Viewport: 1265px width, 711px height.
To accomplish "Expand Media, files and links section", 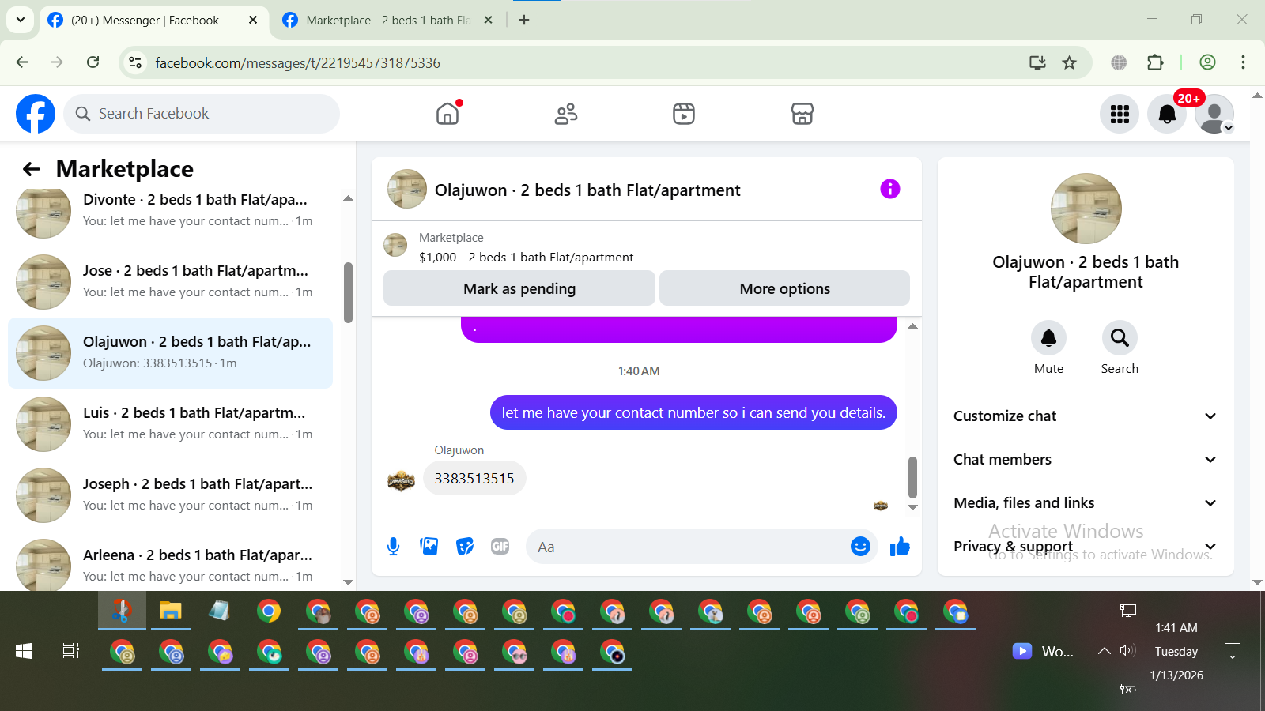I will coord(1086,503).
